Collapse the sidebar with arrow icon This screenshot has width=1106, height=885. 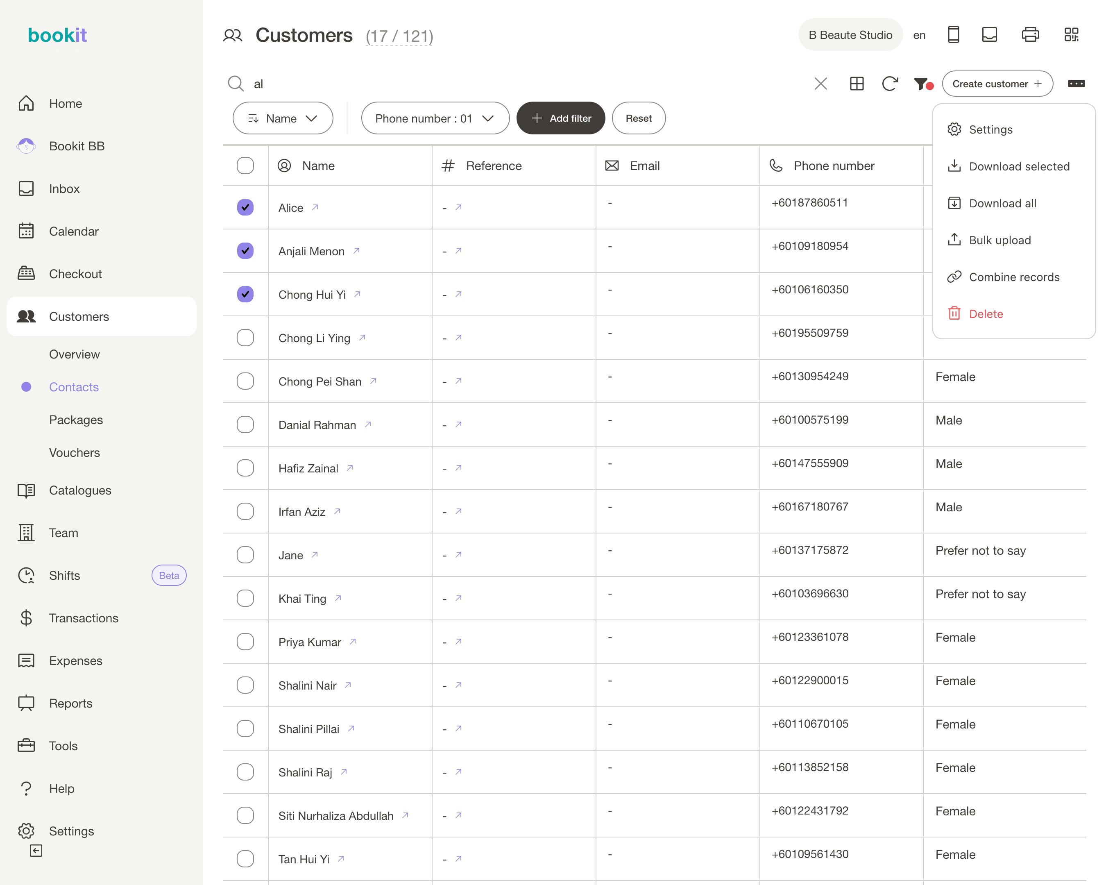36,851
